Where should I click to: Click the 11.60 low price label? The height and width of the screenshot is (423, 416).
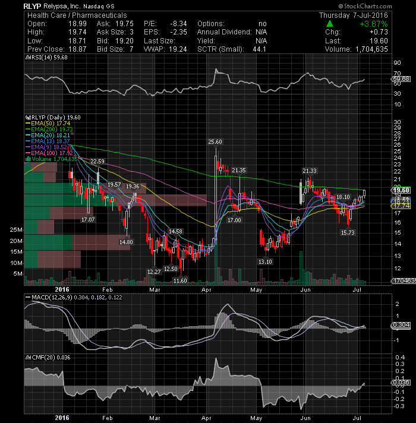click(180, 280)
